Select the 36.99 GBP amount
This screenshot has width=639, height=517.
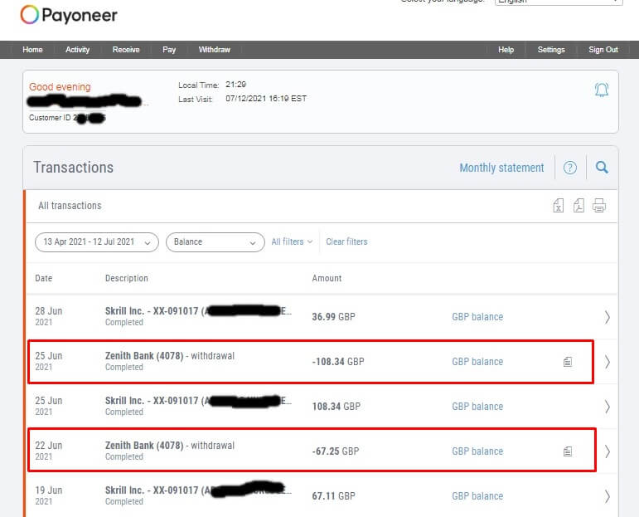coord(333,317)
